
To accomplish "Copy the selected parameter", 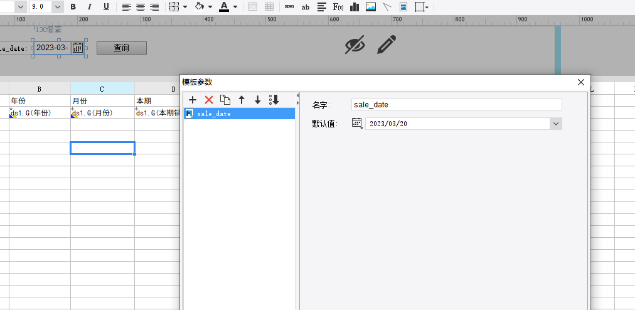I will coord(225,100).
